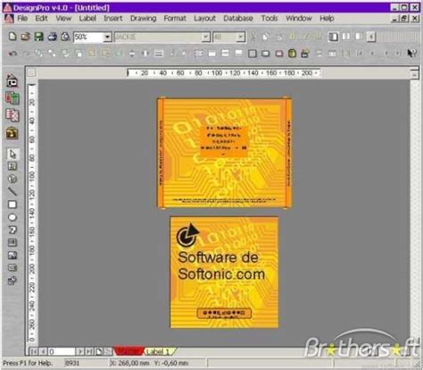Save the project with the floppy disk icon
The height and width of the screenshot is (370, 423).
pos(38,37)
